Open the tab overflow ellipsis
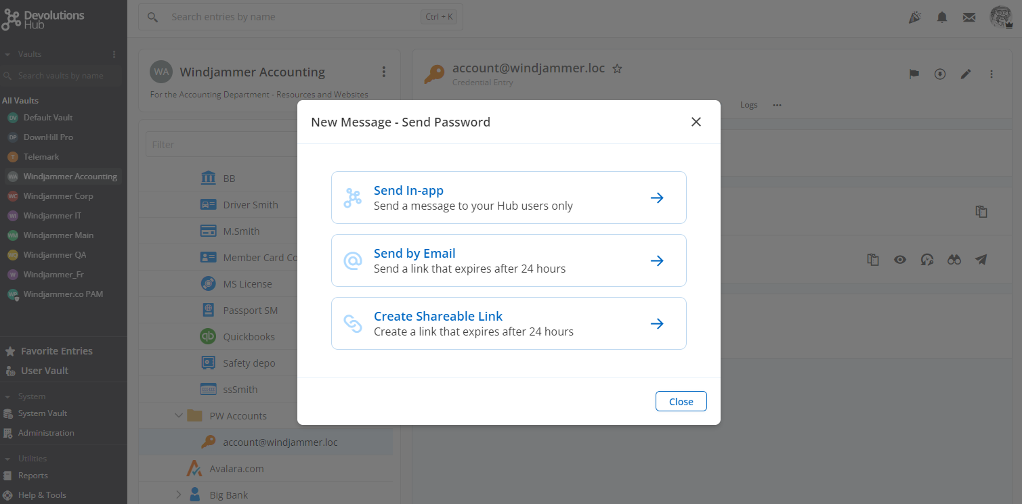Image resolution: width=1022 pixels, height=504 pixels. point(777,105)
